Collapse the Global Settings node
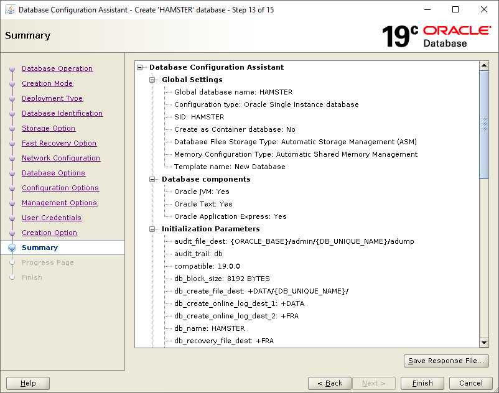This screenshot has width=499, height=393. click(152, 80)
